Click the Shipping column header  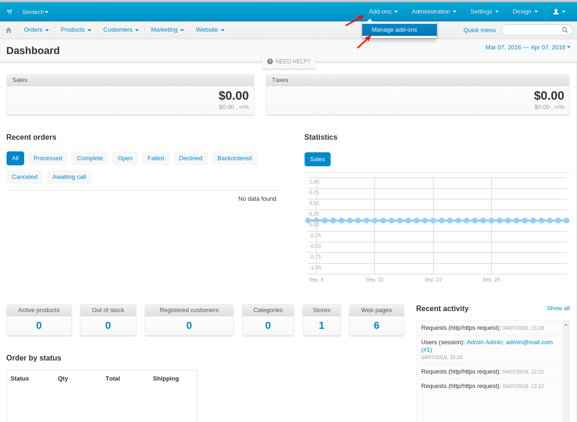tap(166, 378)
